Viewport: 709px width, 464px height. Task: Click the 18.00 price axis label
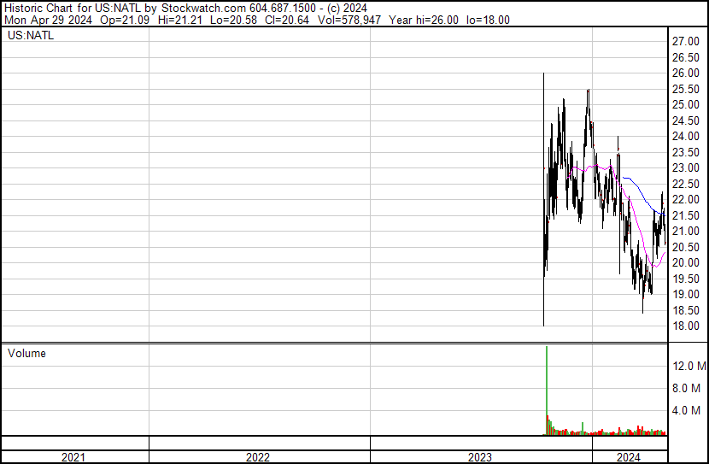point(685,326)
